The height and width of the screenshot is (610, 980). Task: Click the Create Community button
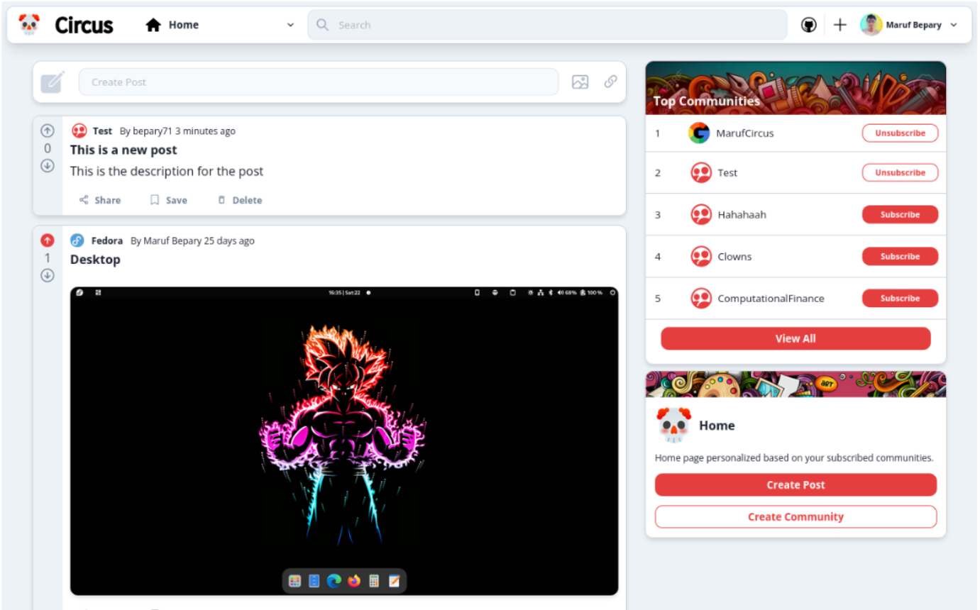click(795, 517)
